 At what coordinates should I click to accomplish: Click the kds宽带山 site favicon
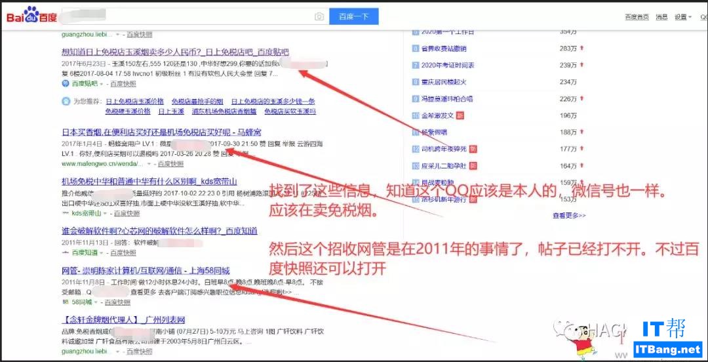point(66,213)
